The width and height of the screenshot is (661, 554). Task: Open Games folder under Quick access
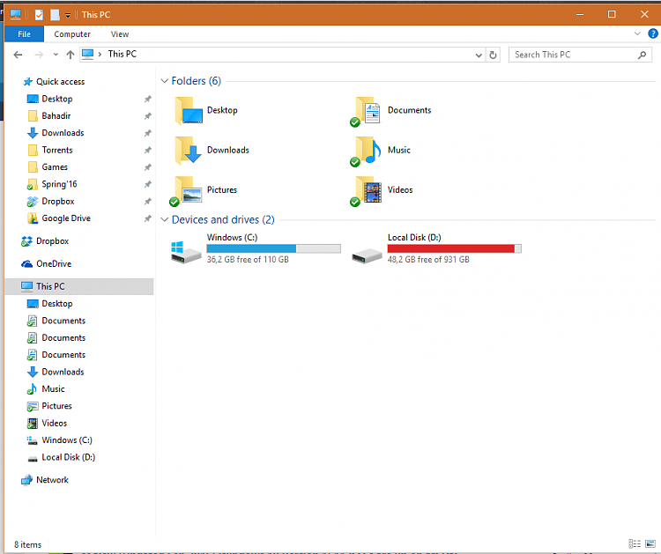tap(48, 167)
